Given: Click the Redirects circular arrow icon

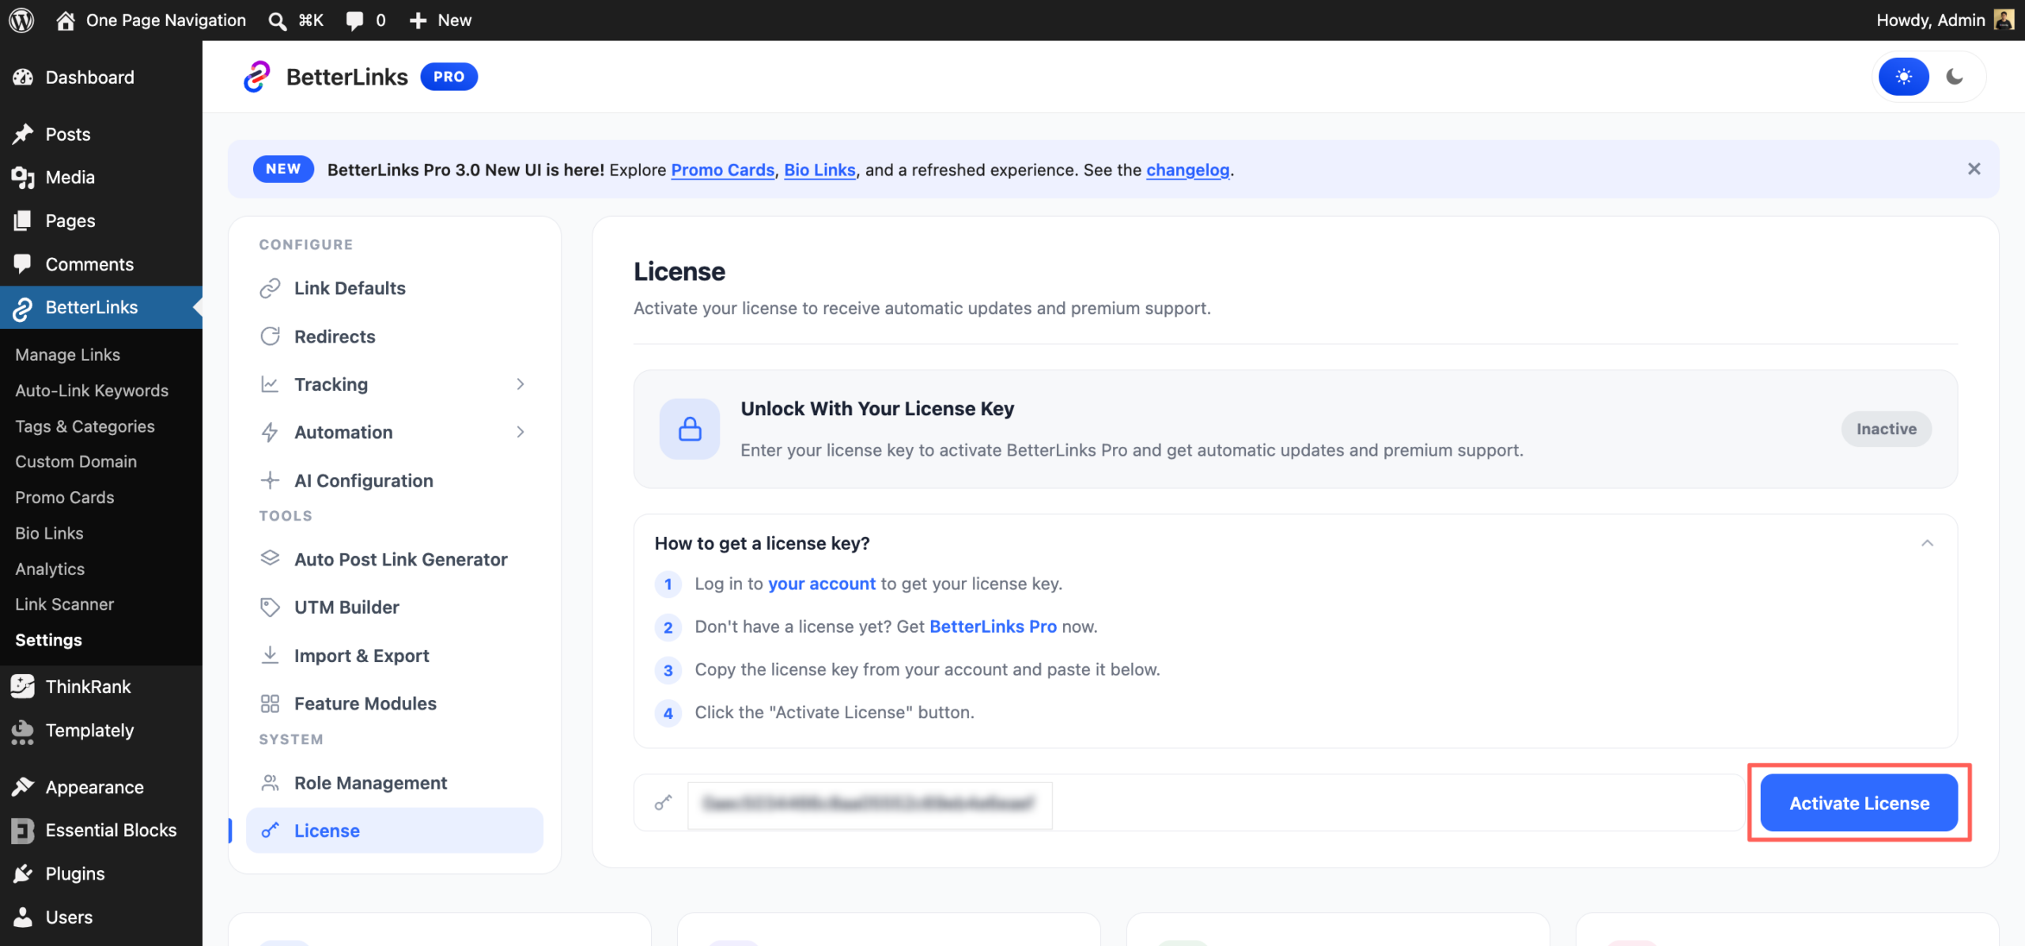Looking at the screenshot, I should [270, 336].
